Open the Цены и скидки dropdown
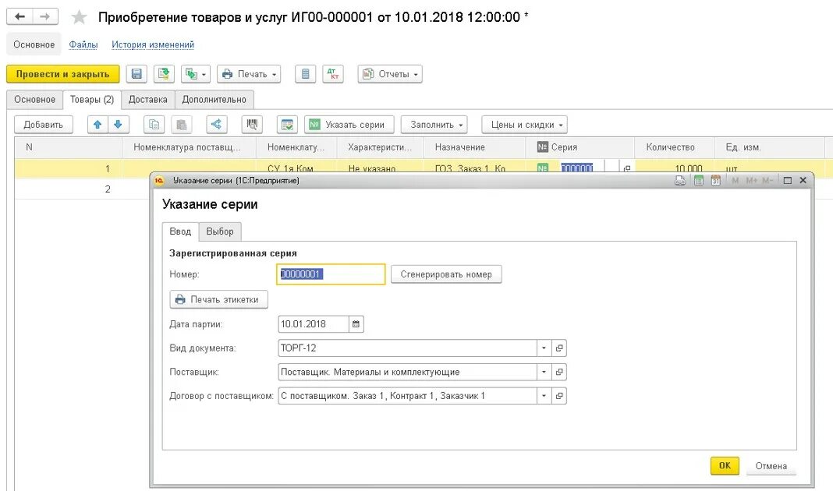The height and width of the screenshot is (491, 833). (x=524, y=125)
